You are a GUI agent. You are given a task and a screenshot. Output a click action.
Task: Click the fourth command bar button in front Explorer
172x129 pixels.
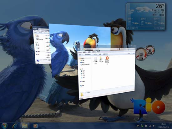tap(100, 54)
